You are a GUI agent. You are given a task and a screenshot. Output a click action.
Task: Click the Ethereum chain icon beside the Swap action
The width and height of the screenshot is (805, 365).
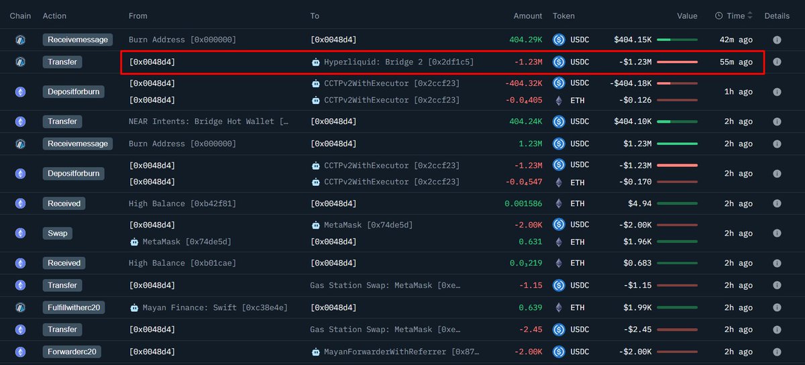click(21, 233)
